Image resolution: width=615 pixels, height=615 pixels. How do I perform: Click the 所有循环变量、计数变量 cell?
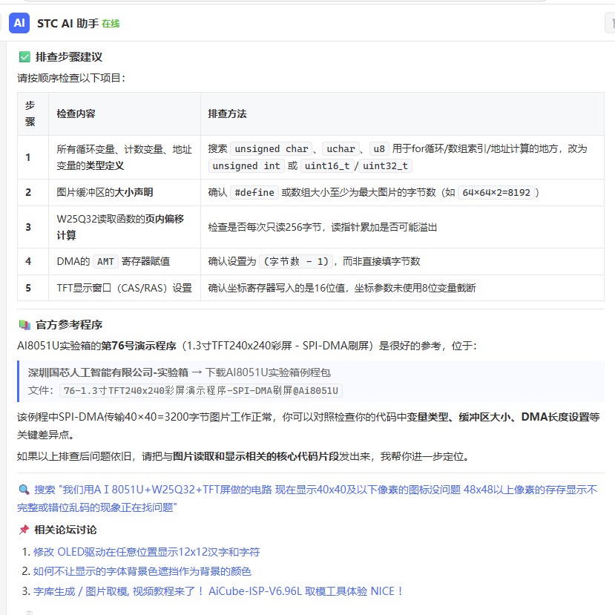(125, 157)
